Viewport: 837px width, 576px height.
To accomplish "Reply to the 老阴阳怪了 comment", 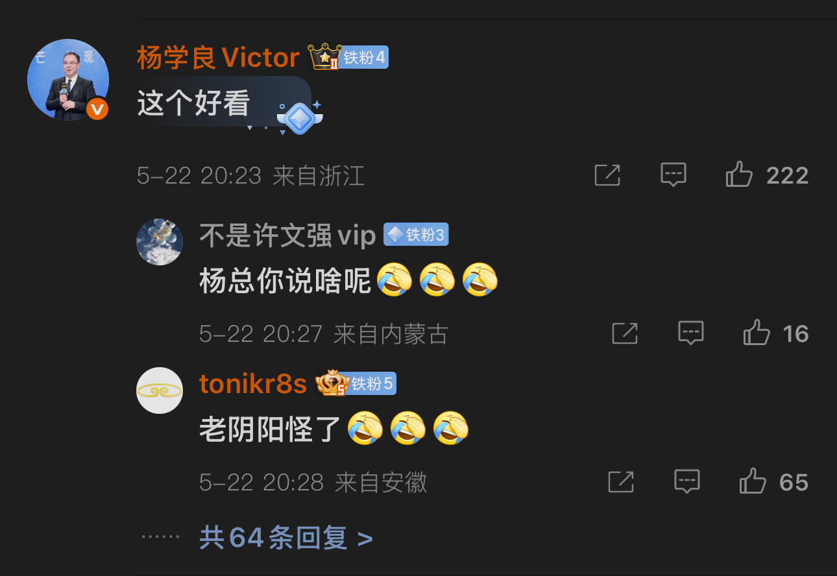I will [687, 481].
